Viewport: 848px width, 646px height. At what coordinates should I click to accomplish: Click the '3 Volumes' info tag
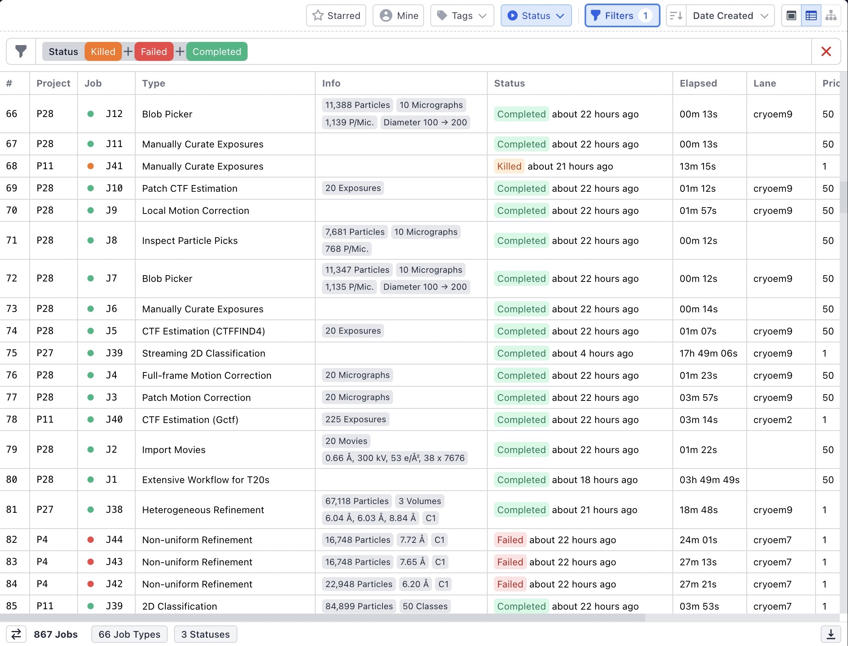click(x=420, y=501)
